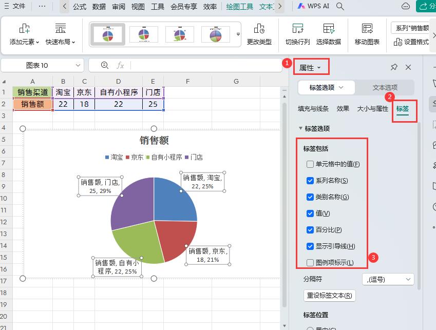Open the 公式 formulas ribbon tab
This screenshot has height=330, width=436.
tap(80, 6)
